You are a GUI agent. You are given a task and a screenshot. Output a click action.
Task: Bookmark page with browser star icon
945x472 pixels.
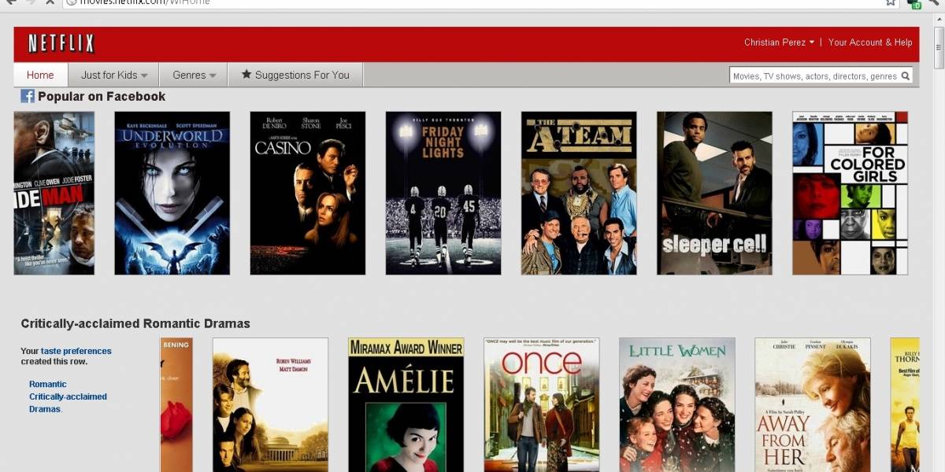point(891,2)
